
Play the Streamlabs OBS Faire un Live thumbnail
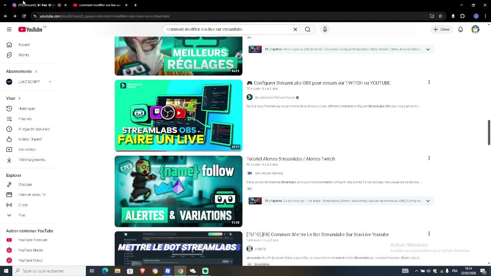[178, 115]
